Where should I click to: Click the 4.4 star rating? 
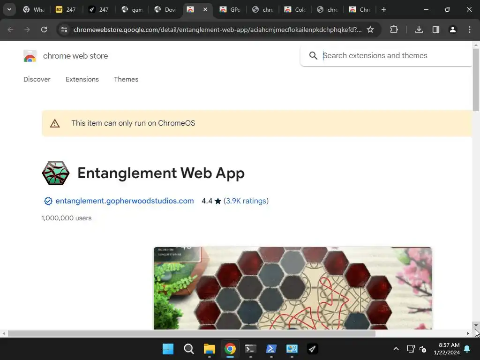point(211,201)
